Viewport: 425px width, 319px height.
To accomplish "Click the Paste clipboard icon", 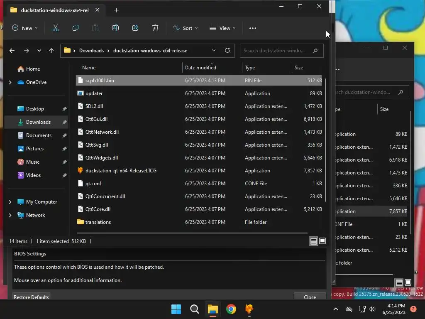I will click(95, 28).
